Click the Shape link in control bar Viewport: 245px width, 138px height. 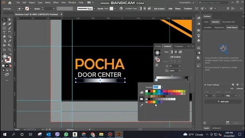click(178, 8)
